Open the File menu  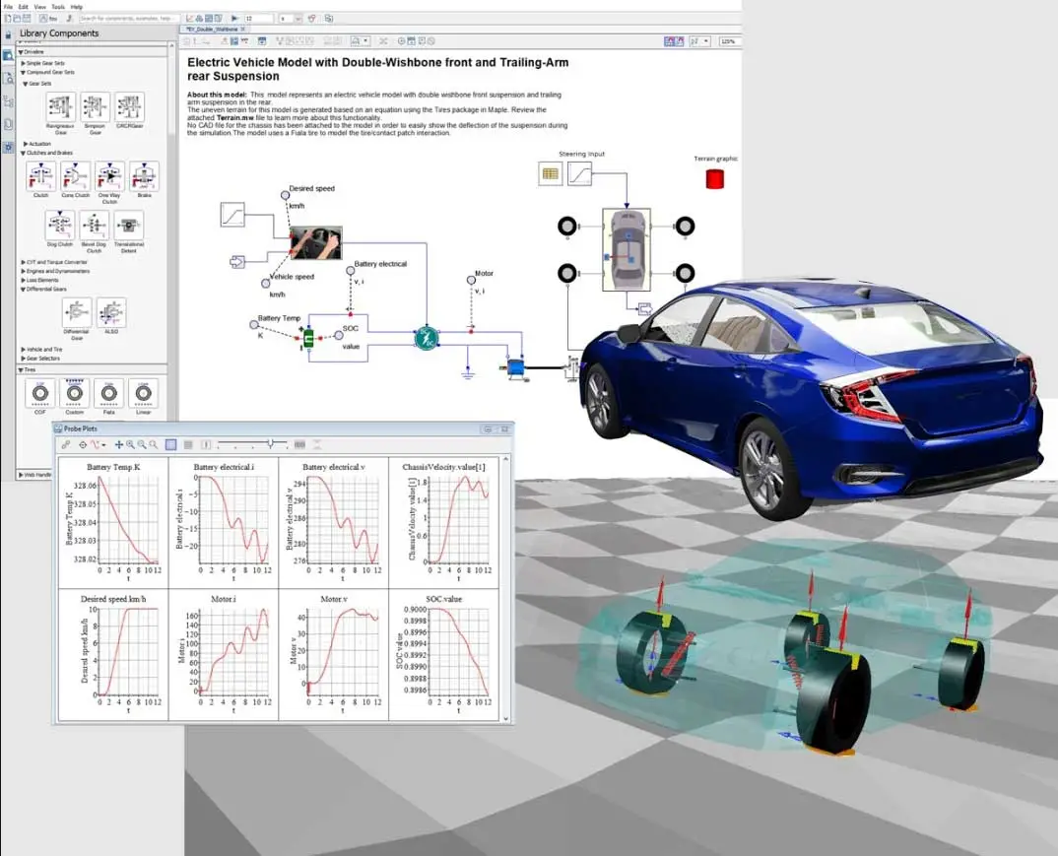point(8,7)
